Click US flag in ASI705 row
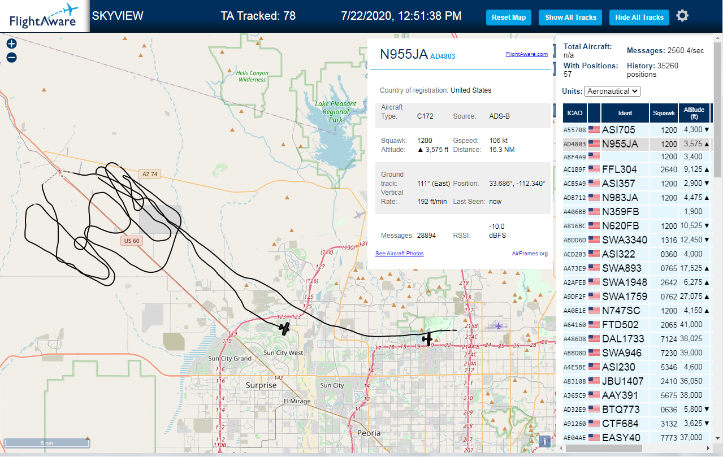This screenshot has width=723, height=457. [x=594, y=129]
